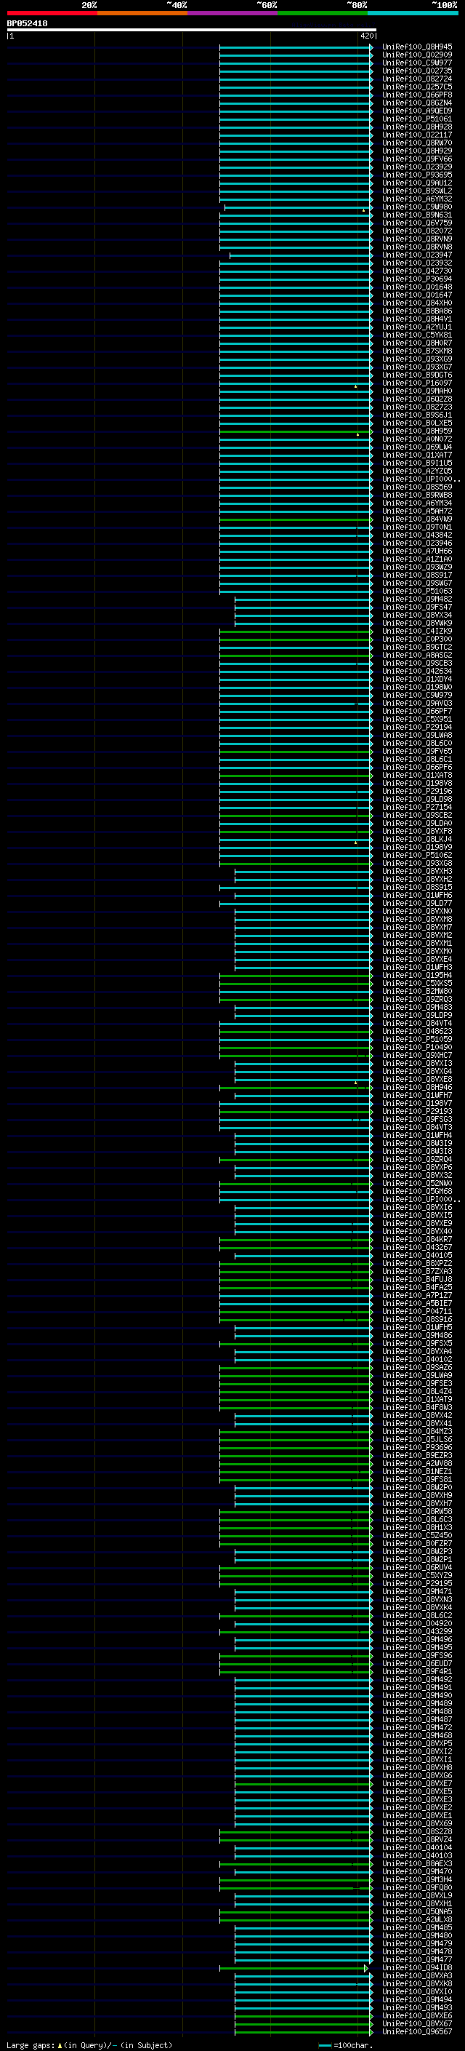The height and width of the screenshot is (2051, 465).
Task: Open hit UniRef100_P51059
Action: pos(417,1039)
